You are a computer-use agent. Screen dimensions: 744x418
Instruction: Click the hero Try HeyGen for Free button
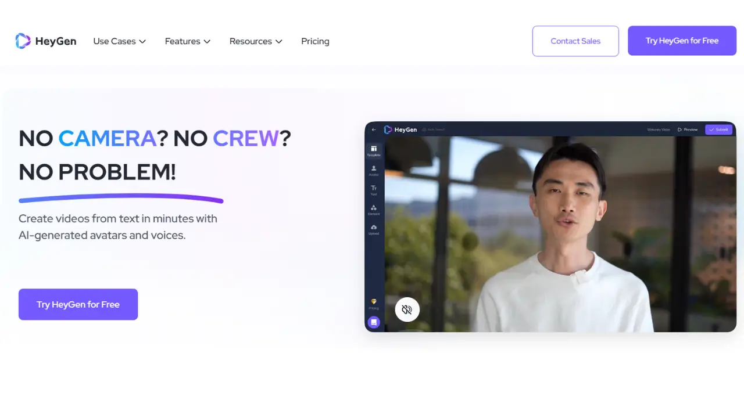pos(78,304)
